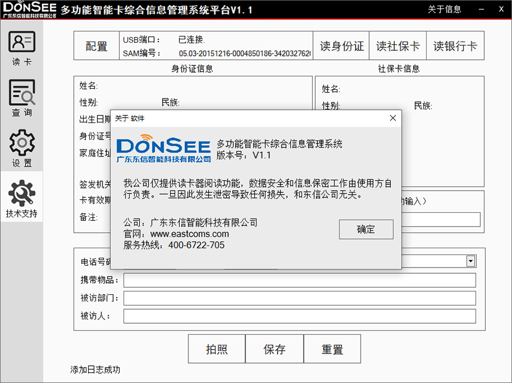Expand the phone number combo box dropdown
Viewport: 512px width, 383px height.
click(470, 261)
